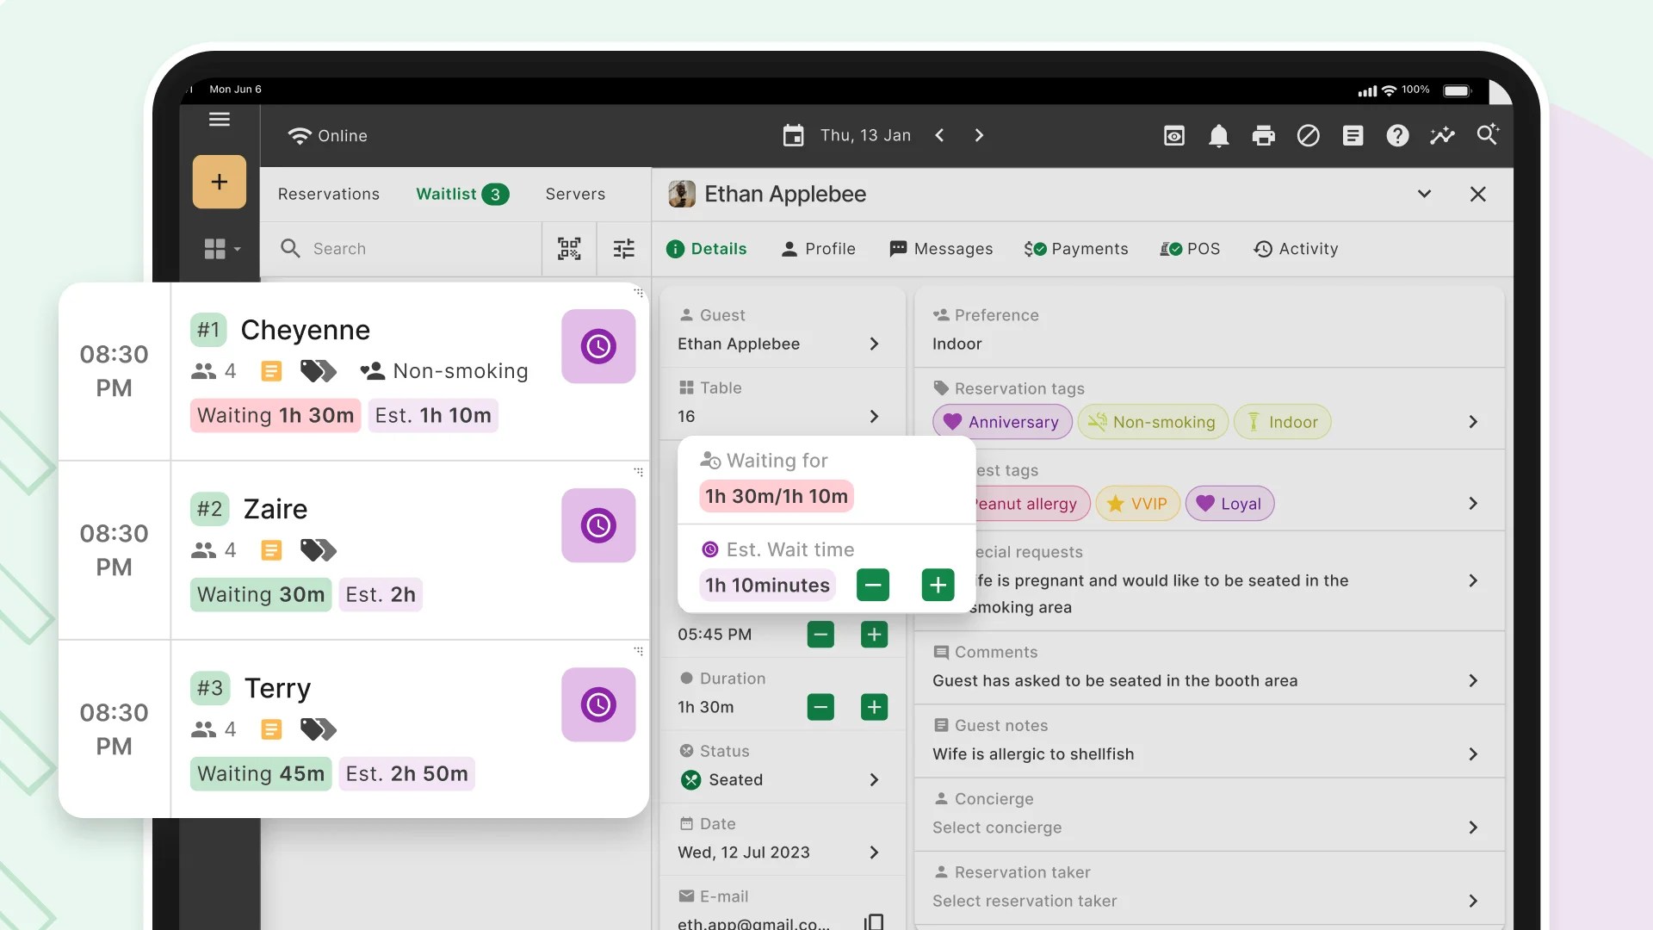This screenshot has height=930, width=1653.
Task: Click the printer icon
Action: pyautogui.click(x=1263, y=136)
